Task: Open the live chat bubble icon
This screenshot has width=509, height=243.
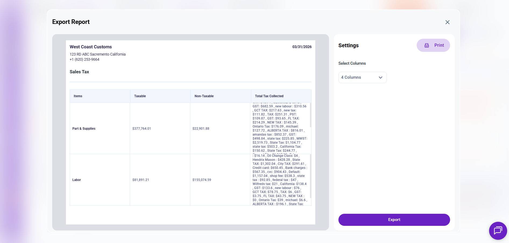Action: [x=498, y=230]
